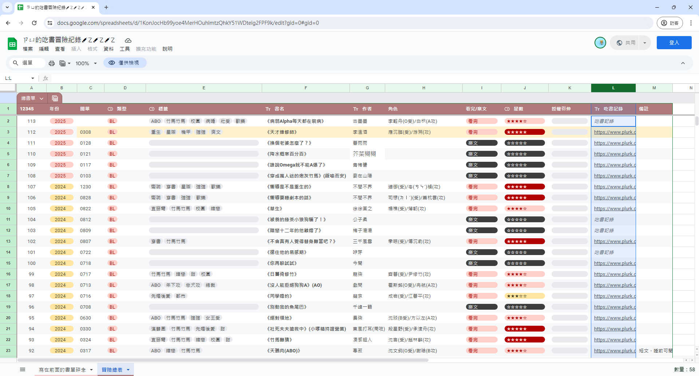Click the horizontal scrollbar at the sheet bottom
This screenshot has height=376, width=699.
(223, 360)
